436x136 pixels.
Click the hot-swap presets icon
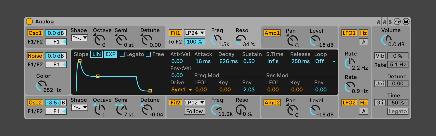click(x=397, y=21)
